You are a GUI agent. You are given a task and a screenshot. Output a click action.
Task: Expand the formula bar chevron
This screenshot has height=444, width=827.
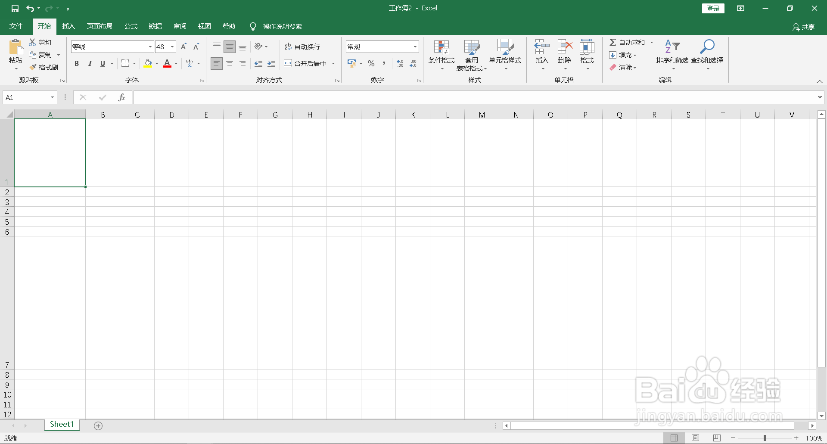pos(820,97)
